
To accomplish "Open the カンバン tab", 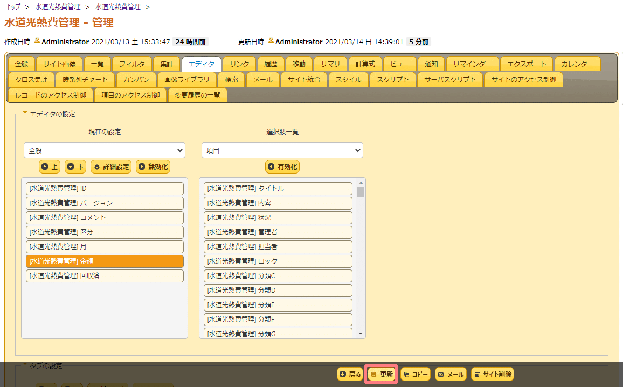I will pyautogui.click(x=136, y=79).
